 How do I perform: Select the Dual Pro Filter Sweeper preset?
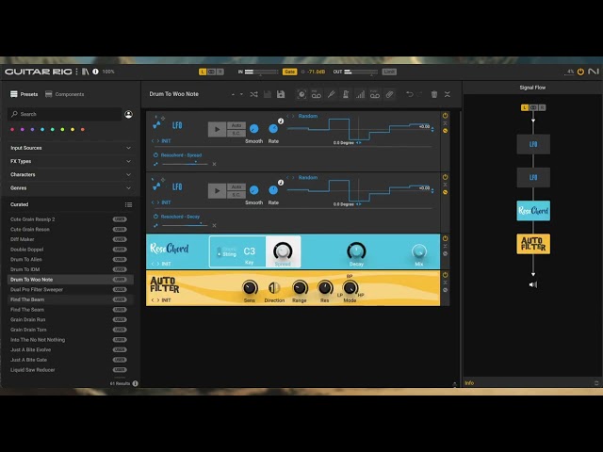point(71,289)
